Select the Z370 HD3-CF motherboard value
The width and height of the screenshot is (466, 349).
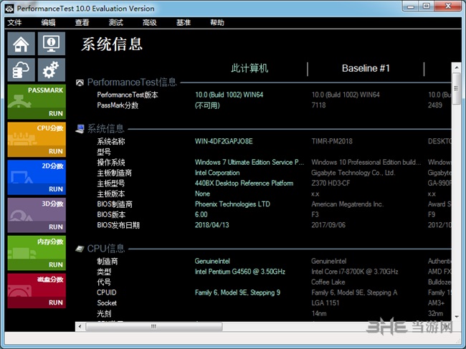(331, 183)
